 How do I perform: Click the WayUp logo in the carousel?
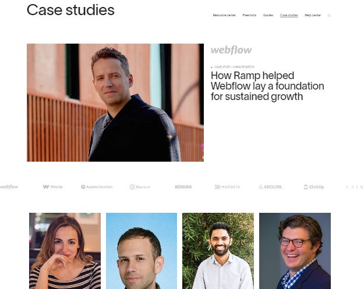click(52, 187)
